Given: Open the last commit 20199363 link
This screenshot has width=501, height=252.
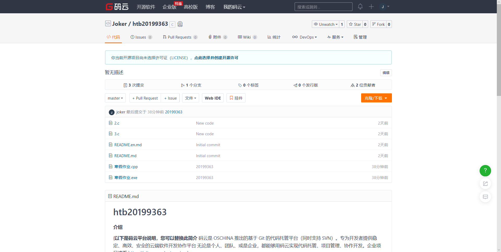Looking at the screenshot, I should [174, 112].
